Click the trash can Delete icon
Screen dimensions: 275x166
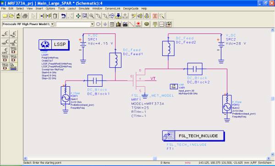click(x=55, y=16)
